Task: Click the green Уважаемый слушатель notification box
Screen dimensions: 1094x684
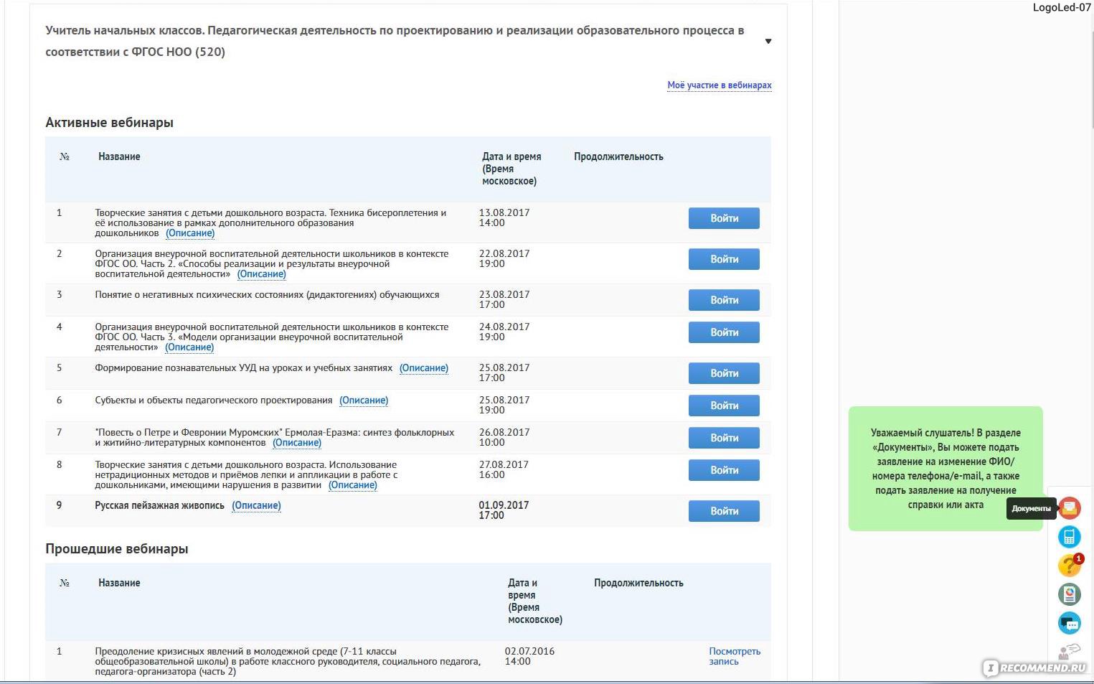Action: coord(946,469)
